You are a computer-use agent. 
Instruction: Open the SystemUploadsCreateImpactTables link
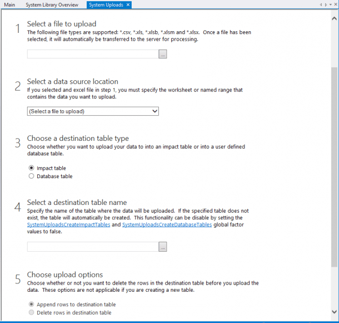click(x=72, y=224)
